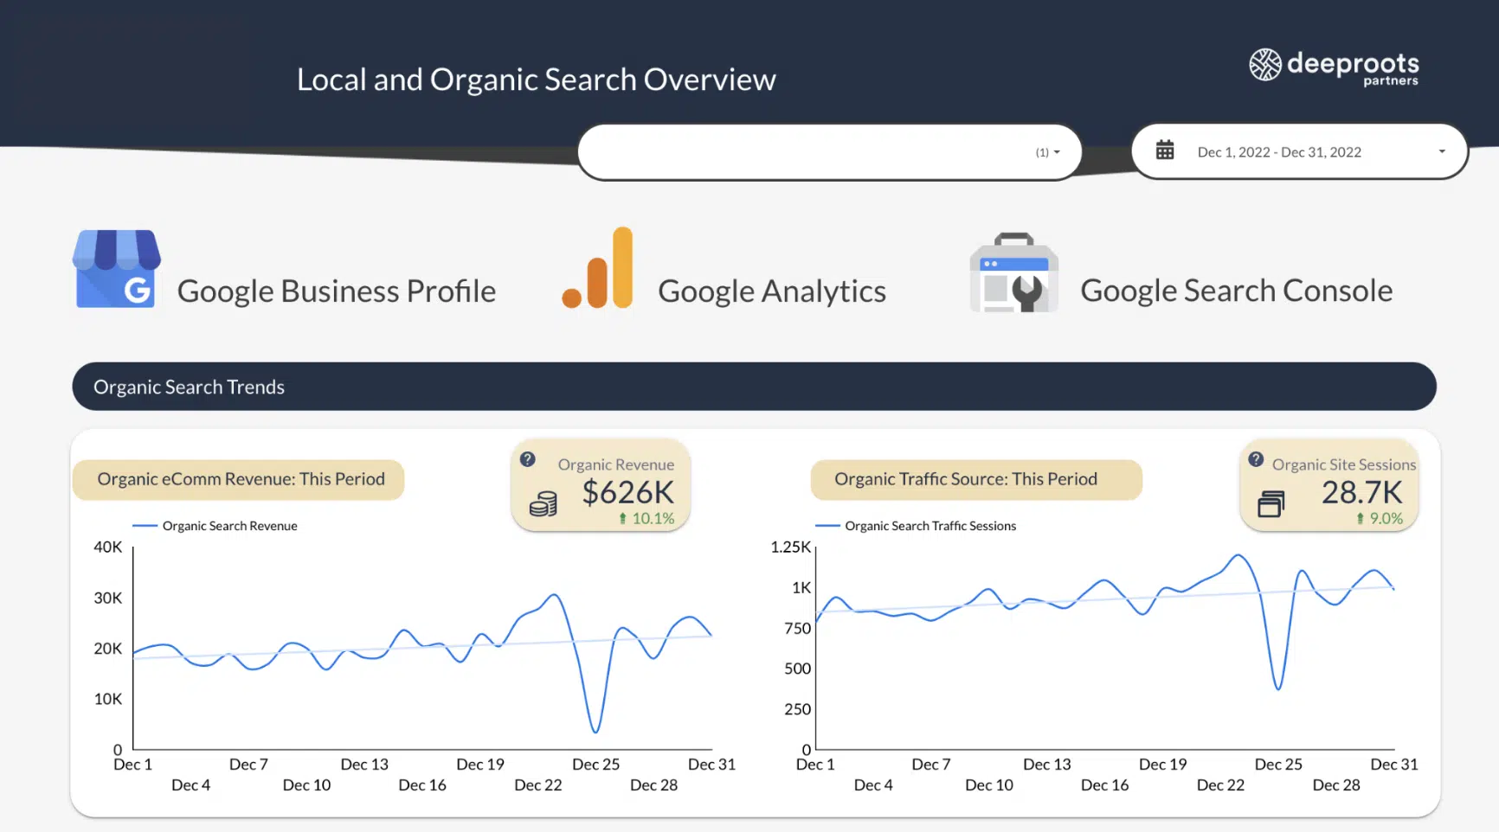Select the Organic eComm Revenue: This Period label
Image resolution: width=1499 pixels, height=832 pixels.
pos(241,479)
